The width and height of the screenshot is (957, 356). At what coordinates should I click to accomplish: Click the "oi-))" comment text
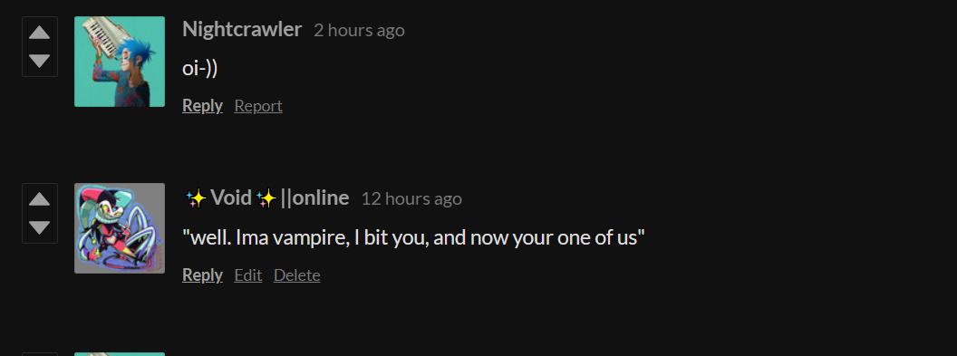[x=200, y=68]
